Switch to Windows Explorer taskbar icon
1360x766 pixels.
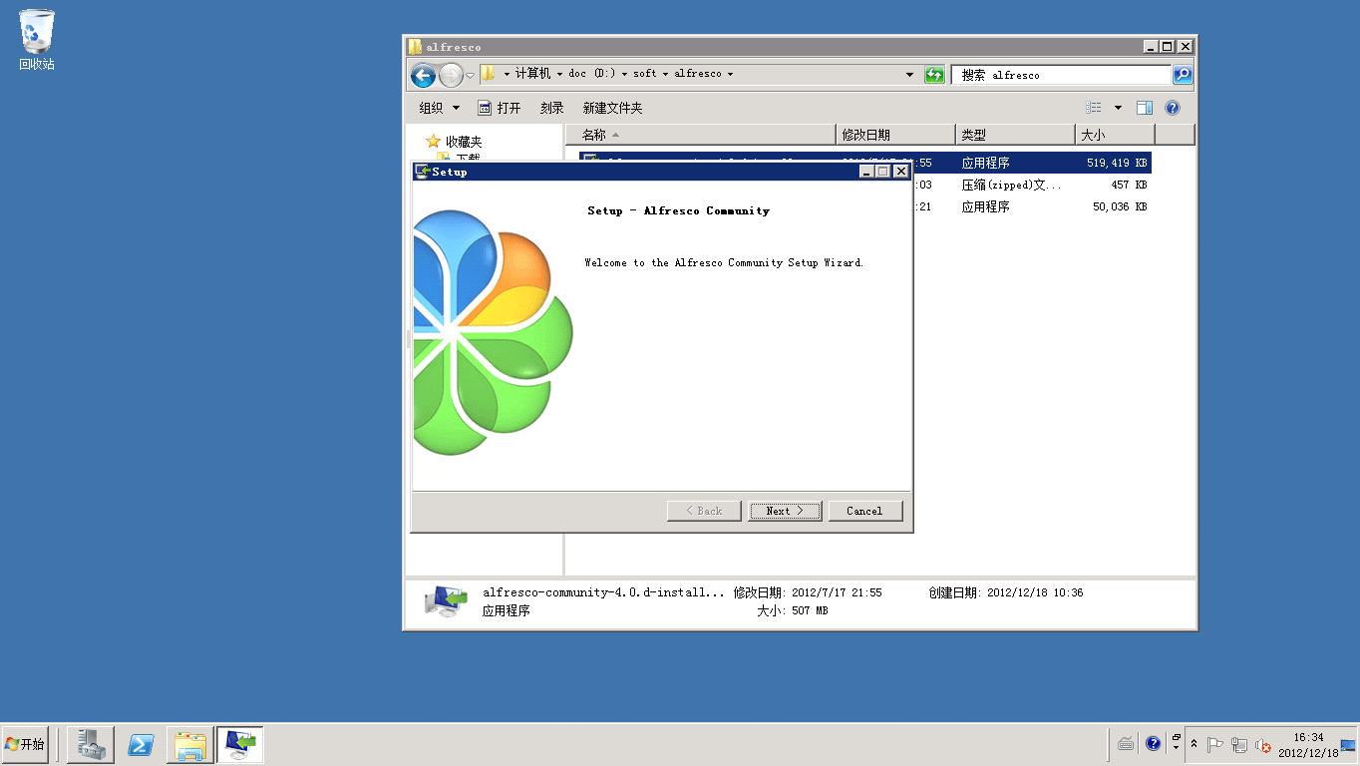(x=190, y=744)
